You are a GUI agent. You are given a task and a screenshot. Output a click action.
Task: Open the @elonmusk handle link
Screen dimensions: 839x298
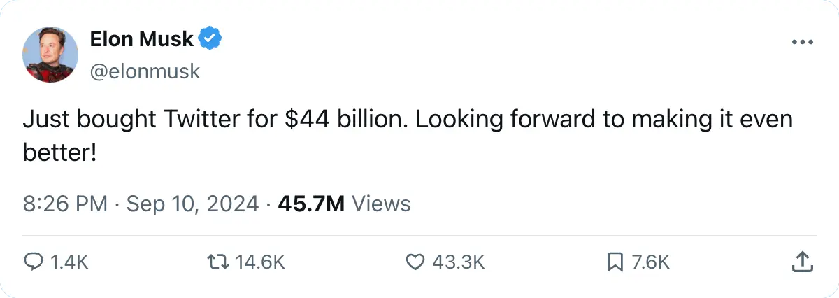coord(145,71)
